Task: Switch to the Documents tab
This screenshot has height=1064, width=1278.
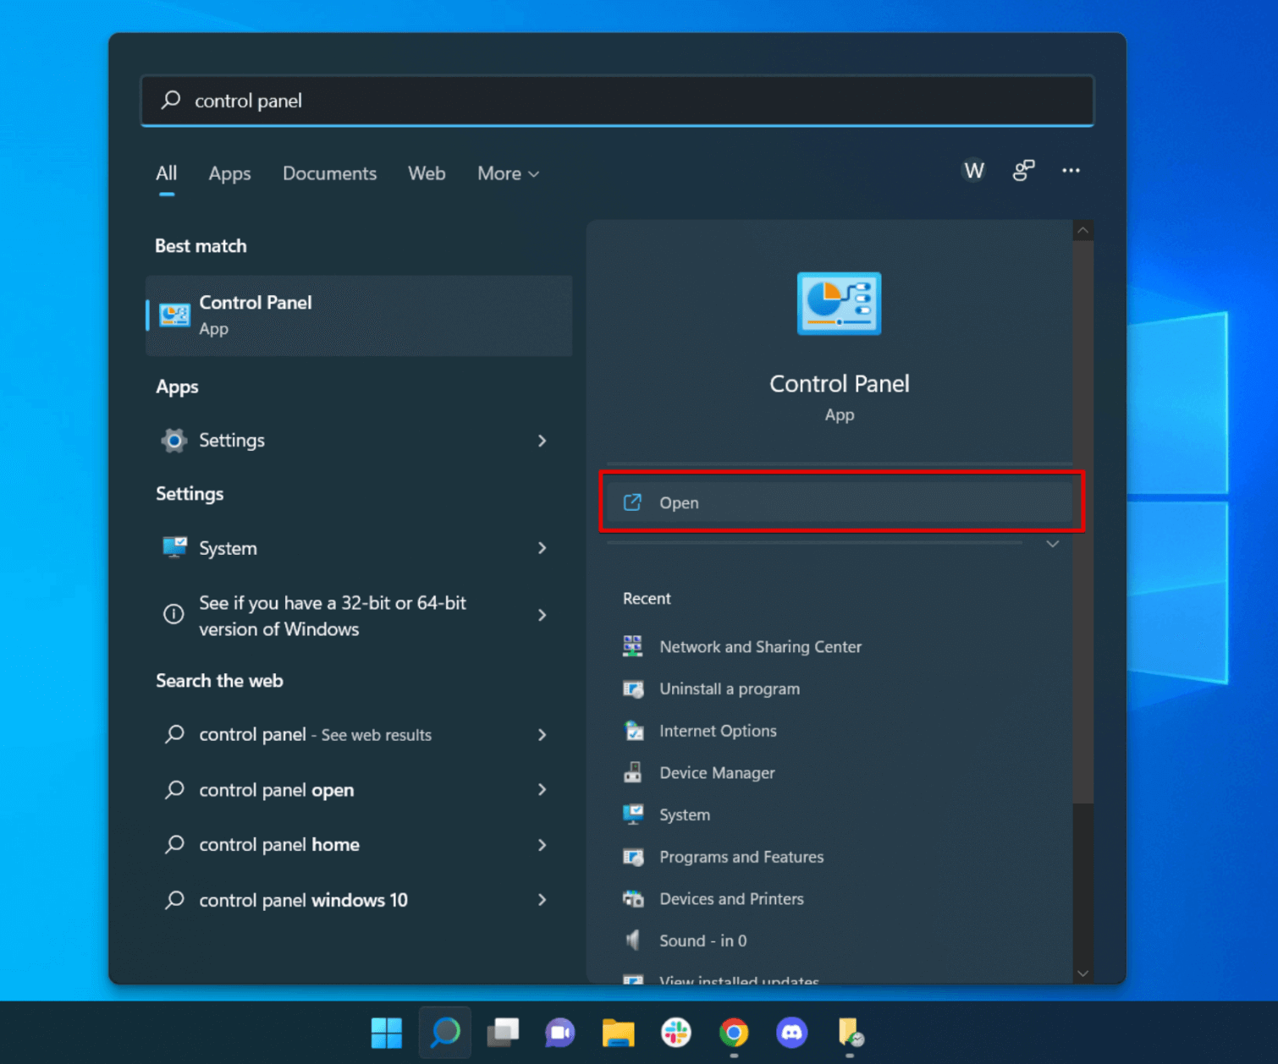Action: point(329,173)
